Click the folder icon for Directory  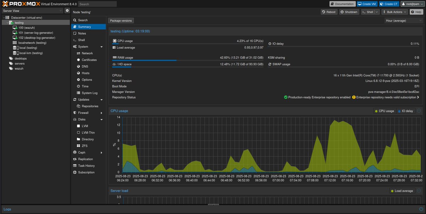click(x=78, y=139)
